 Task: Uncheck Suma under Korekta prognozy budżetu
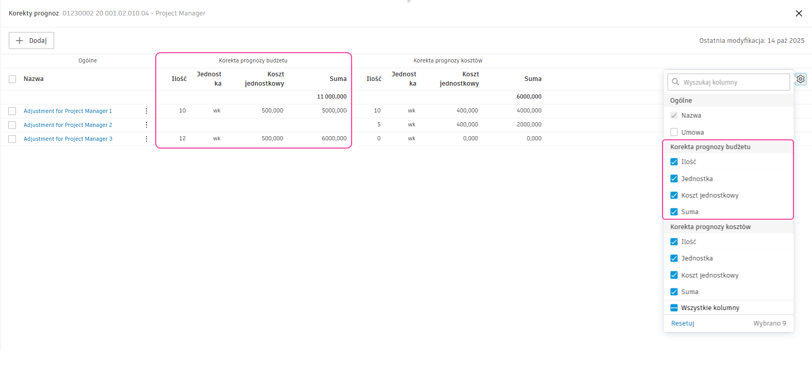click(x=674, y=212)
